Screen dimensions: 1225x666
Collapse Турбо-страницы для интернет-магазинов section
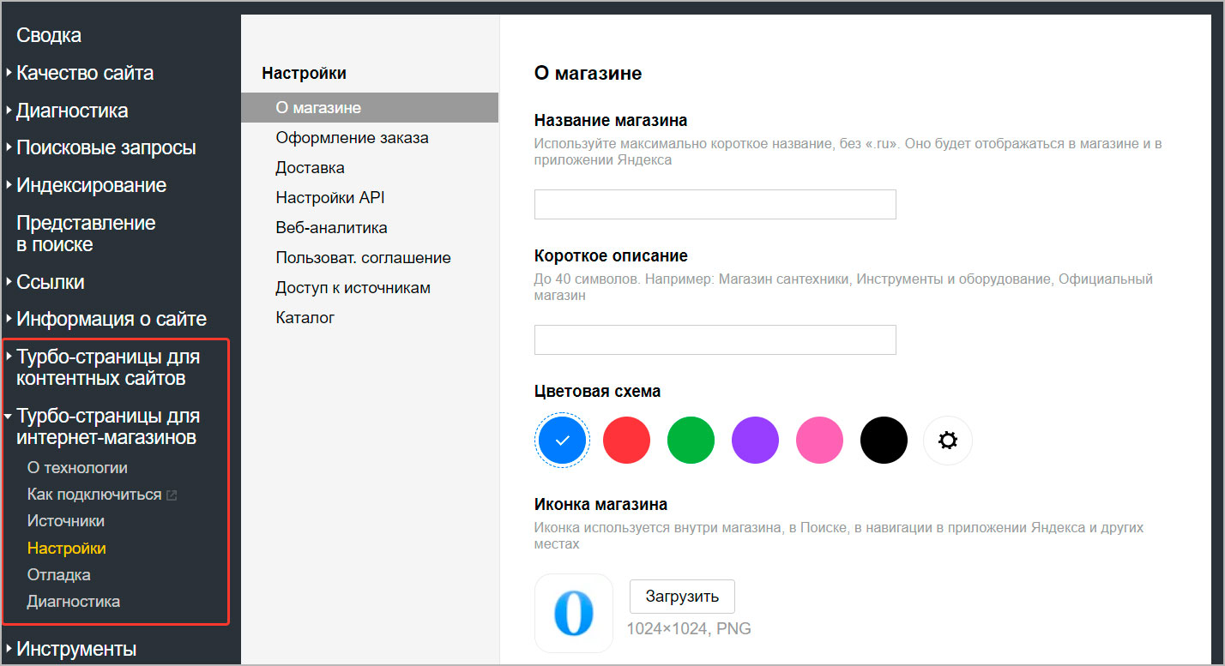(x=107, y=427)
